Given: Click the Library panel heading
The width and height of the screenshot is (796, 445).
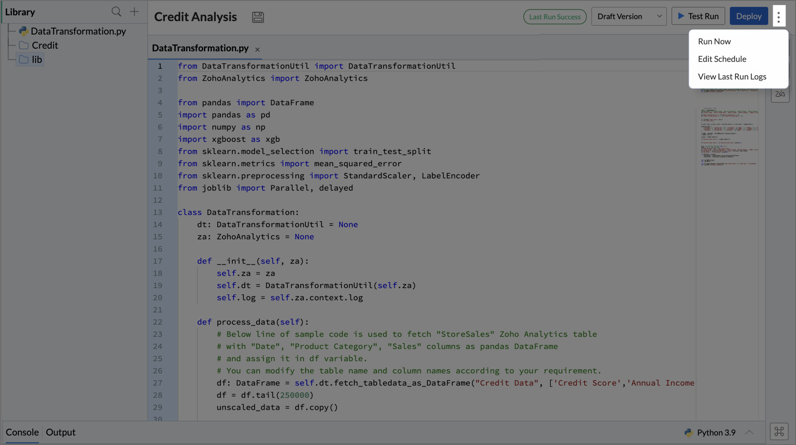Looking at the screenshot, I should tap(20, 12).
